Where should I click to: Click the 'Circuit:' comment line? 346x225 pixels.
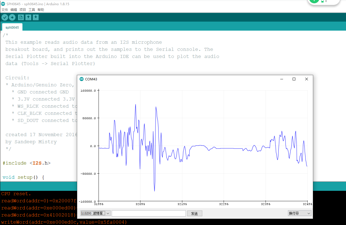(x=17, y=78)
